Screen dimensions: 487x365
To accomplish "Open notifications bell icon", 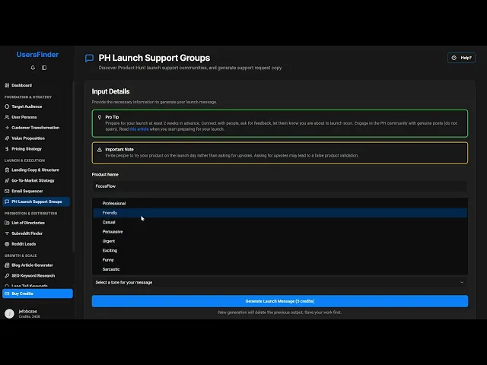I will [33, 68].
